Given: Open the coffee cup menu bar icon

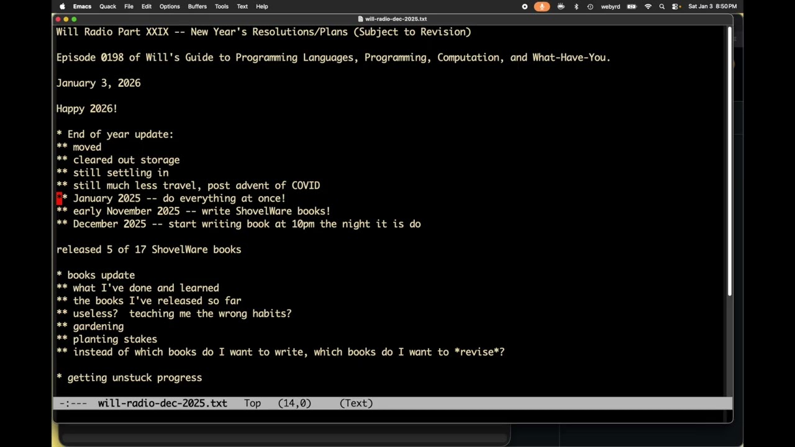Looking at the screenshot, I should click(561, 6).
